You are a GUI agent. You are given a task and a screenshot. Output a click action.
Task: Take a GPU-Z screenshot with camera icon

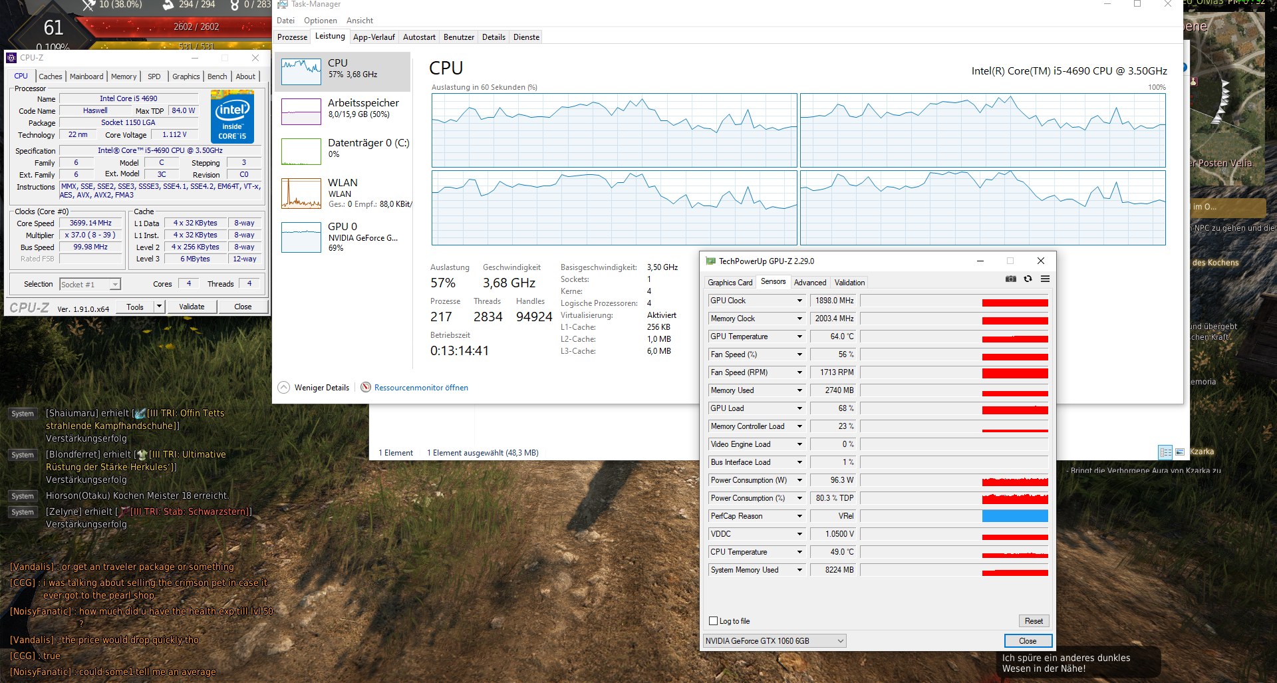click(1011, 279)
